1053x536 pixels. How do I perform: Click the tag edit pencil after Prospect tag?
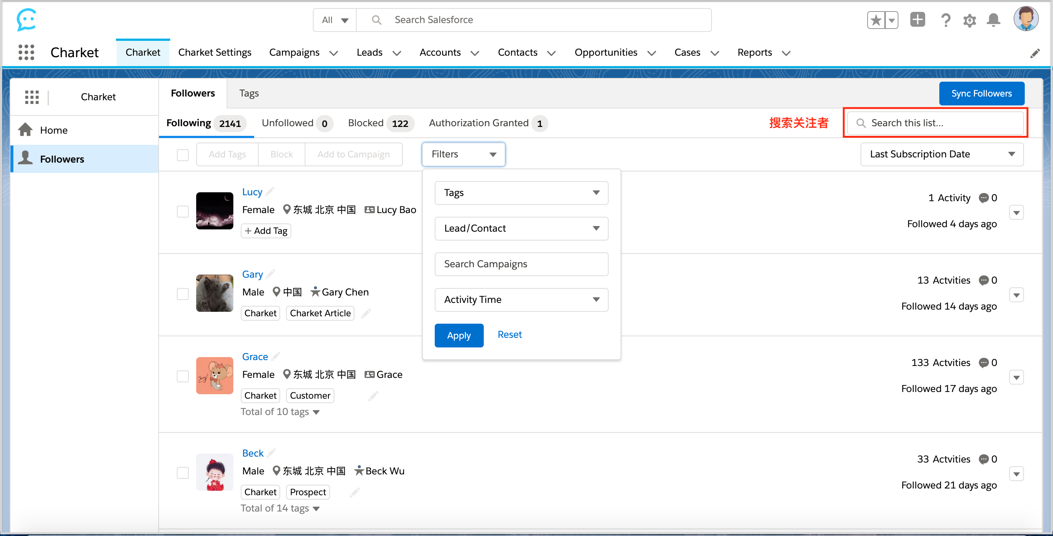[355, 492]
